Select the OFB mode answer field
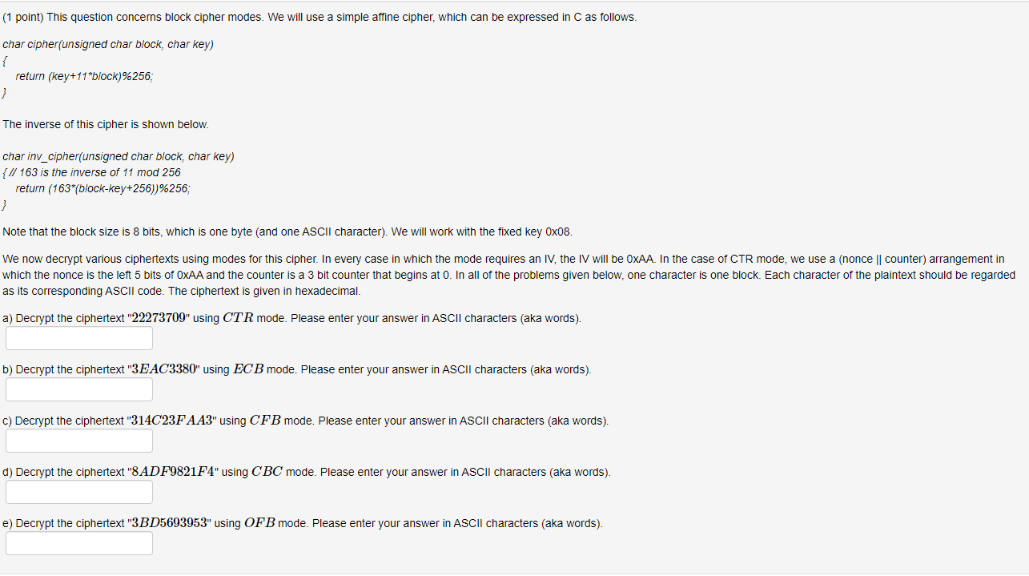 [78, 542]
